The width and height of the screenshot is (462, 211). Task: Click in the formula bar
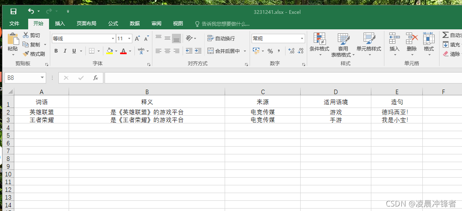pyautogui.click(x=283, y=78)
